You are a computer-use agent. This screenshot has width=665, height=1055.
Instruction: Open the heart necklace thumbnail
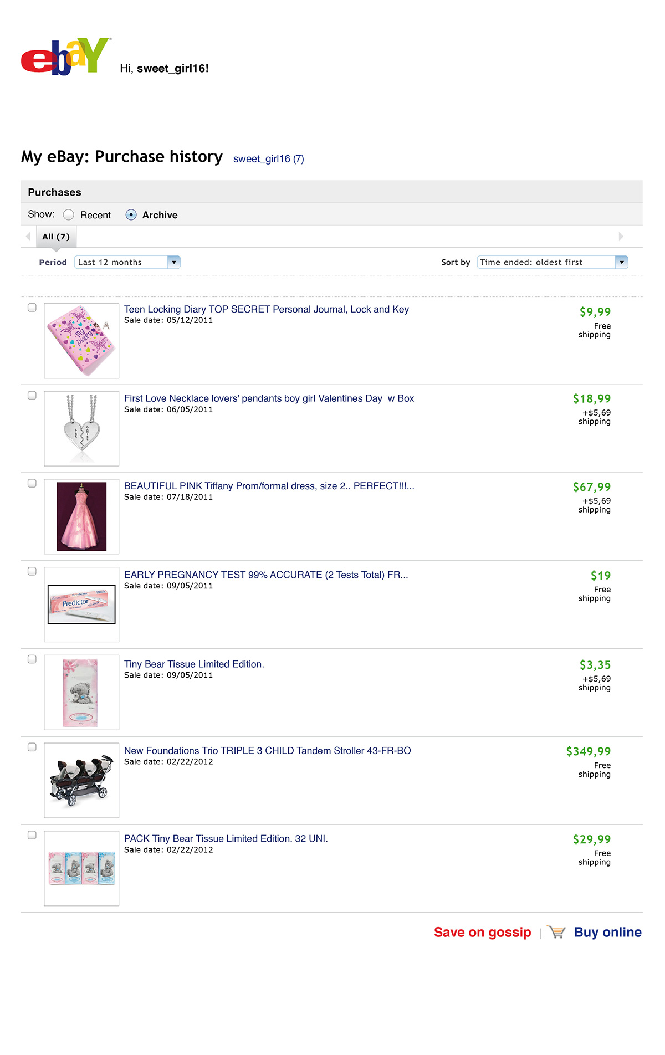[81, 428]
